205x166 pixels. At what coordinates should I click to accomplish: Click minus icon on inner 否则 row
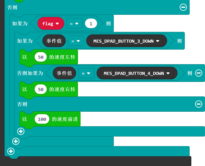click(x=198, y=104)
